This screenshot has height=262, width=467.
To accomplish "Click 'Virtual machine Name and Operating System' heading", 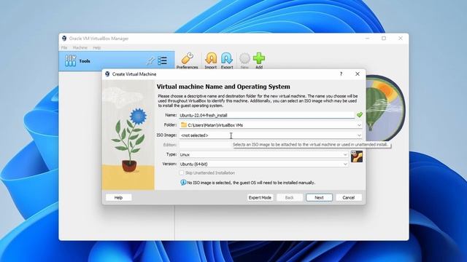I will [223, 87].
